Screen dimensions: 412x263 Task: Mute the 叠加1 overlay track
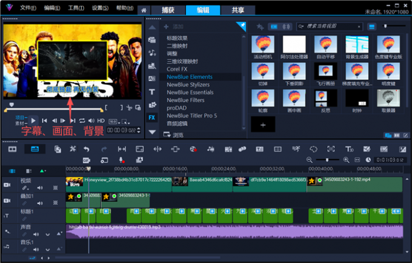tap(40, 203)
